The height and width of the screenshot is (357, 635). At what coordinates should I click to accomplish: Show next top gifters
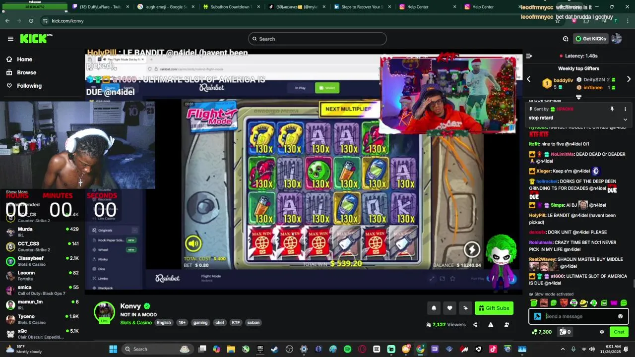click(x=629, y=79)
